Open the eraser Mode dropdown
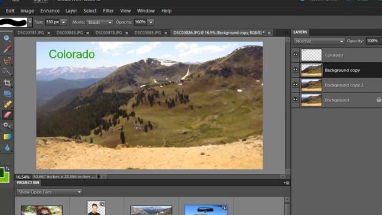The image size is (382, 215). click(100, 22)
